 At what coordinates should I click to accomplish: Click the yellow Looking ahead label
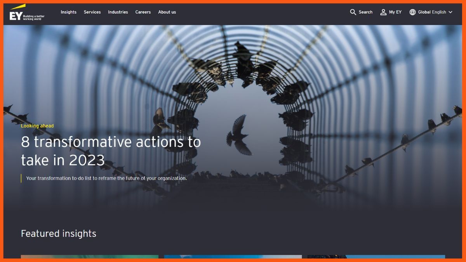(37, 126)
